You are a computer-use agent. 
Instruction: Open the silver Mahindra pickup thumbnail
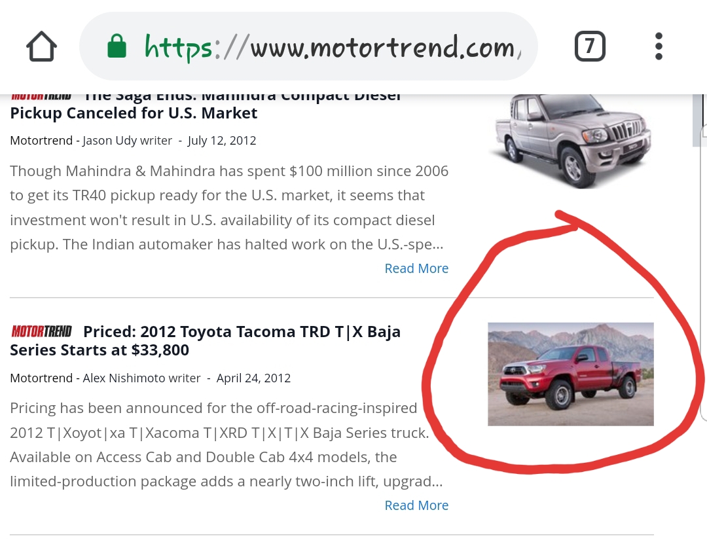click(571, 139)
